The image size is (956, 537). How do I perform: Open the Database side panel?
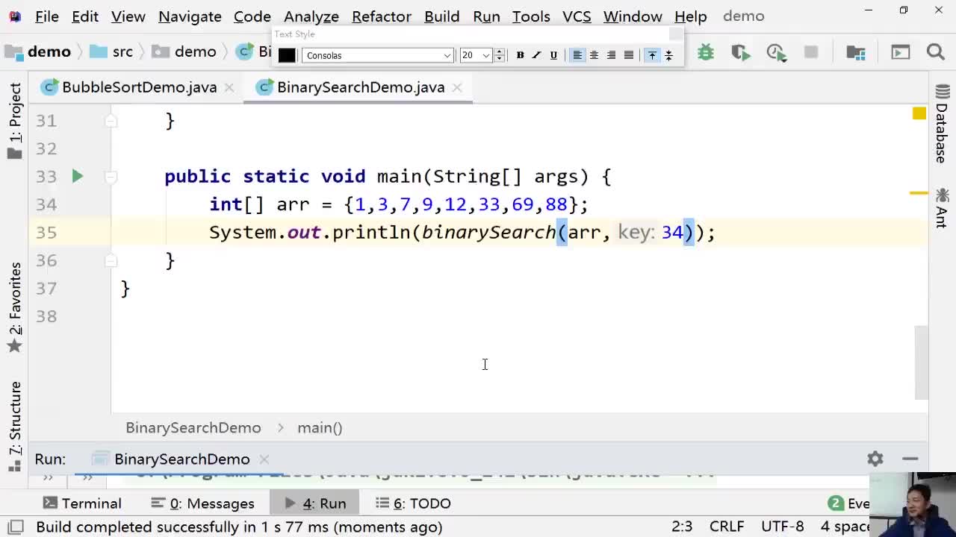(x=942, y=124)
